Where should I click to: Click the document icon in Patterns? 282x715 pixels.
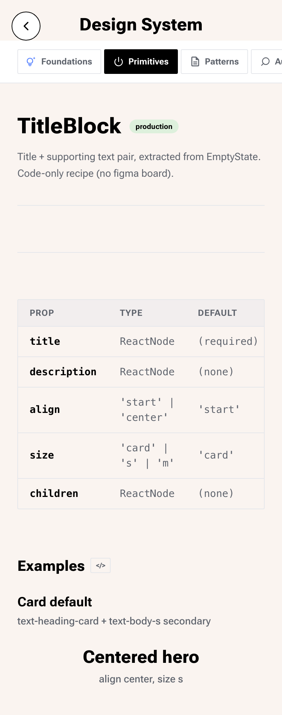click(x=195, y=62)
